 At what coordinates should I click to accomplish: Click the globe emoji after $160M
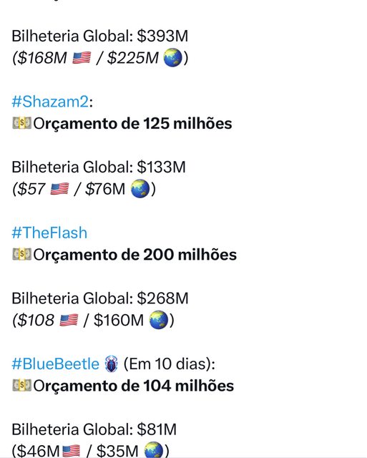pos(158,320)
